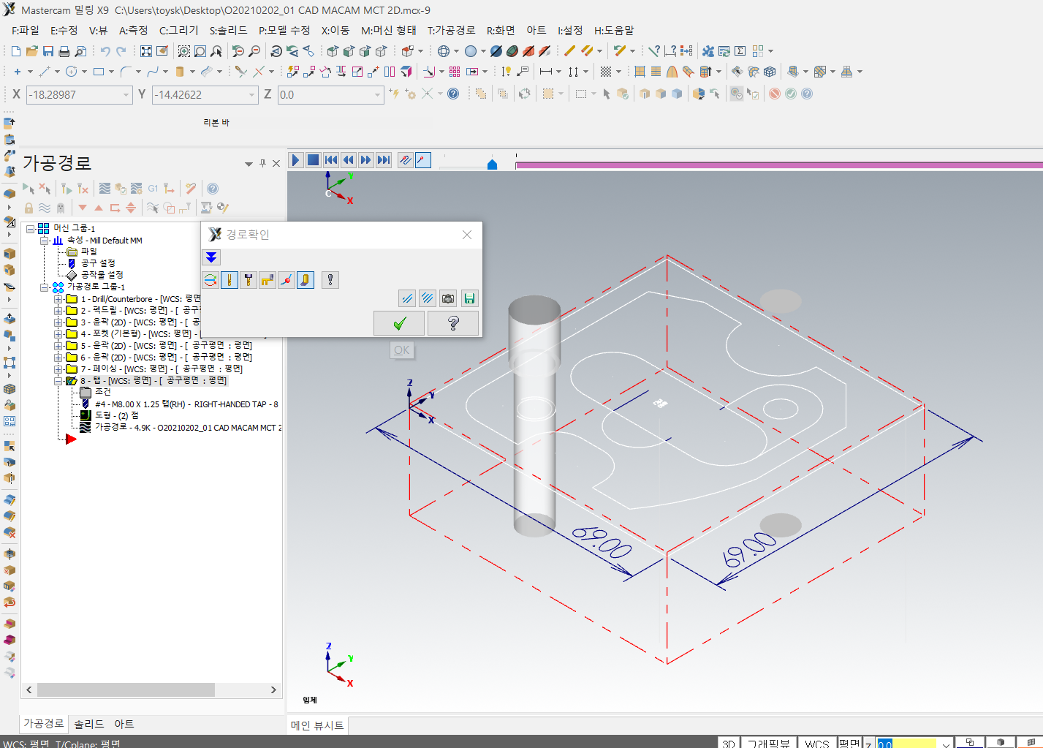Lock selected operations with the padlock icon
The height and width of the screenshot is (748, 1043).
pyautogui.click(x=29, y=208)
